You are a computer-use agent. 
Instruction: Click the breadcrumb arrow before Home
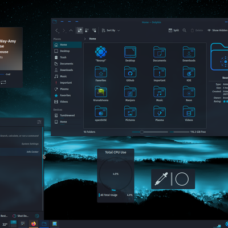pos(85,39)
